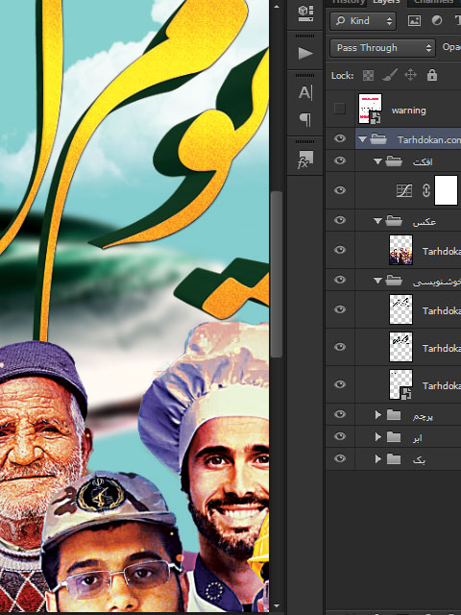This screenshot has height=615, width=461.
Task: Click folder icon of ابر group
Action: tap(394, 436)
